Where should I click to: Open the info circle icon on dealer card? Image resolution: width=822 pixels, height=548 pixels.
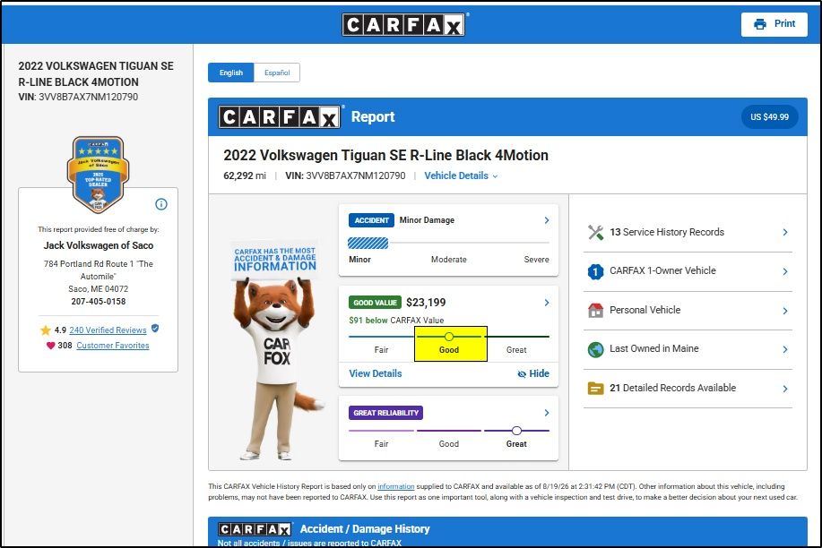click(161, 204)
